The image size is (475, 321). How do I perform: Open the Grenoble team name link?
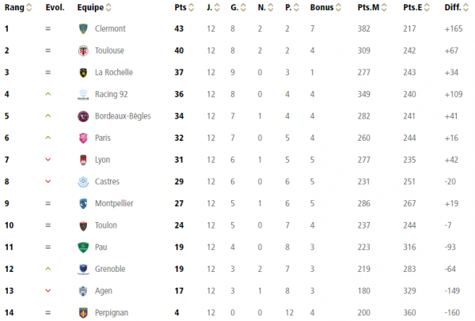pos(110,269)
